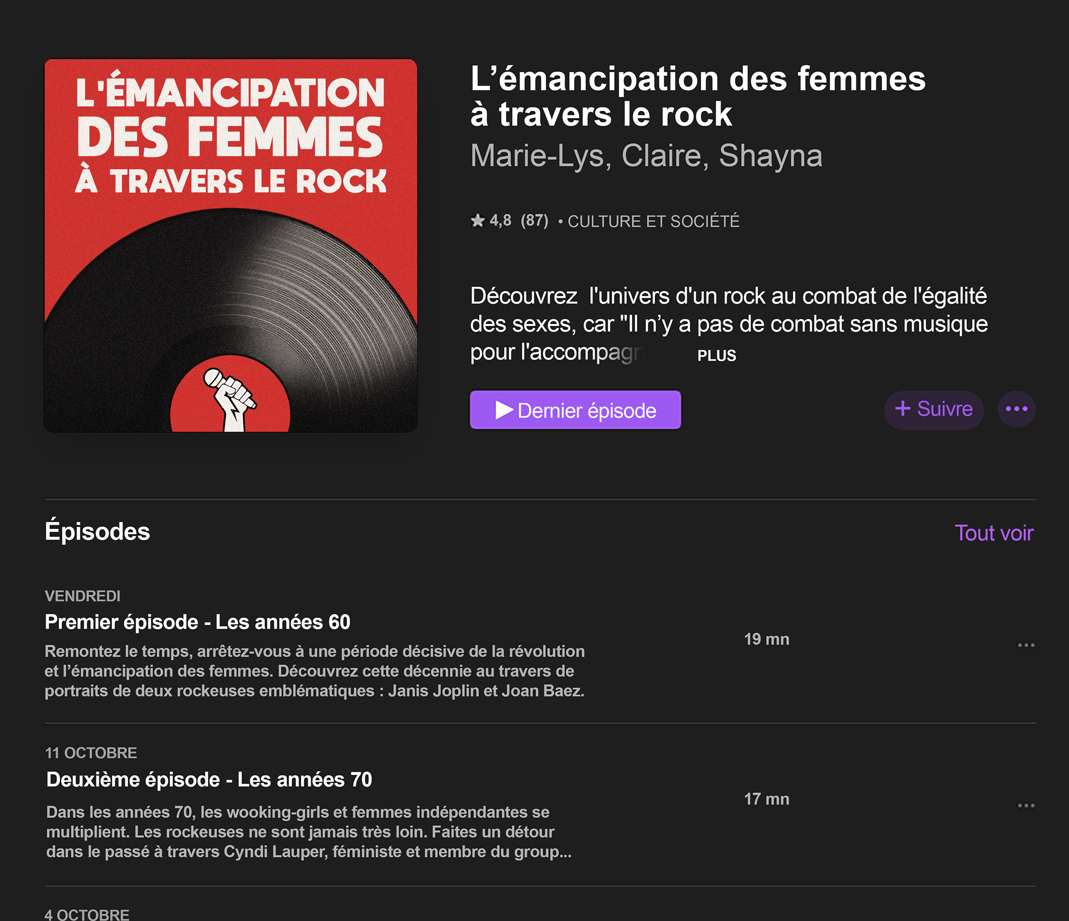Viewport: 1069px width, 921px height.
Task: Click the star rating icon beside 4,8
Action: point(477,221)
